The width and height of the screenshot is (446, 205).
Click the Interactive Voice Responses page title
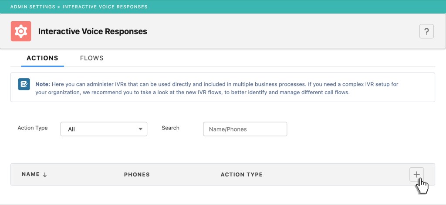(93, 31)
